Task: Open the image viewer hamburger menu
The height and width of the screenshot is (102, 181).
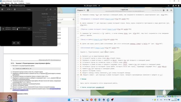Action: tap(51, 9)
